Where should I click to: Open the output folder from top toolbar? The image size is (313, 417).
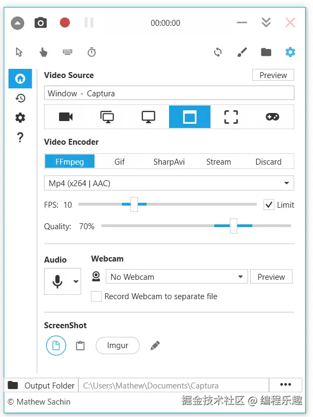click(266, 52)
